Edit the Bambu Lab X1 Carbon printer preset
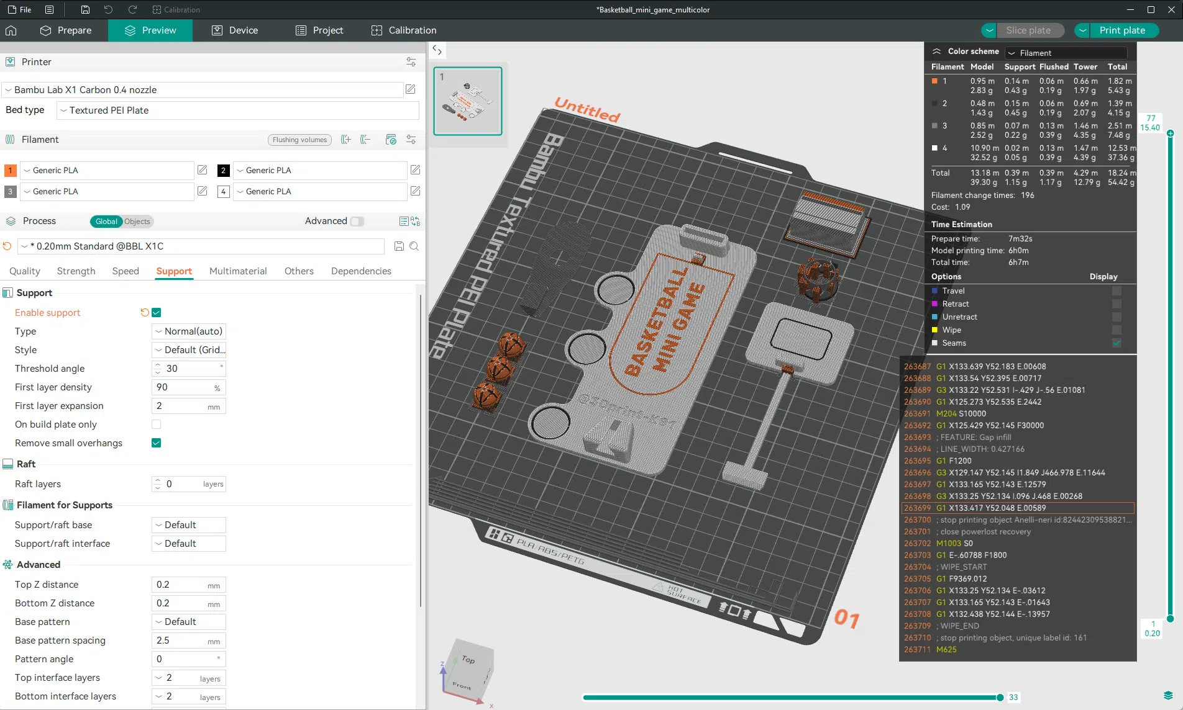The width and height of the screenshot is (1183, 710). pyautogui.click(x=411, y=89)
